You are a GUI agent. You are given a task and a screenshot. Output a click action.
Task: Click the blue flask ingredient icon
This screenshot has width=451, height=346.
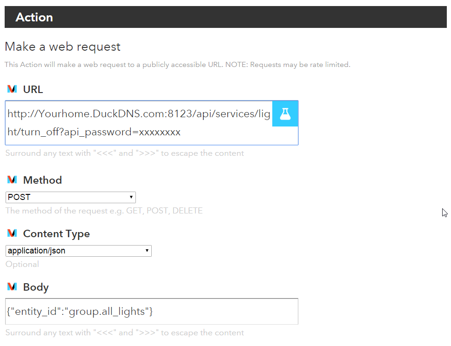(285, 114)
